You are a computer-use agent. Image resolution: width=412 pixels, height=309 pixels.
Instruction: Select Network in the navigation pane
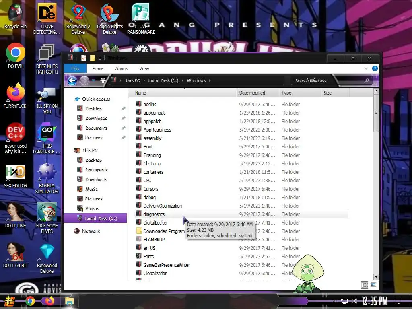tap(91, 231)
